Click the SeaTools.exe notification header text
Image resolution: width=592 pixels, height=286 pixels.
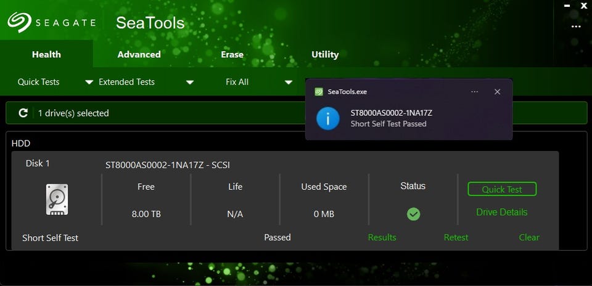pyautogui.click(x=347, y=92)
